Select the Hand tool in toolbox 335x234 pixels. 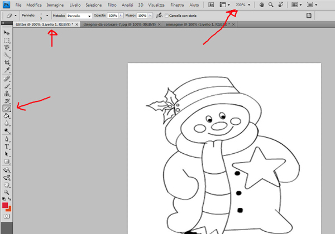[7, 185]
